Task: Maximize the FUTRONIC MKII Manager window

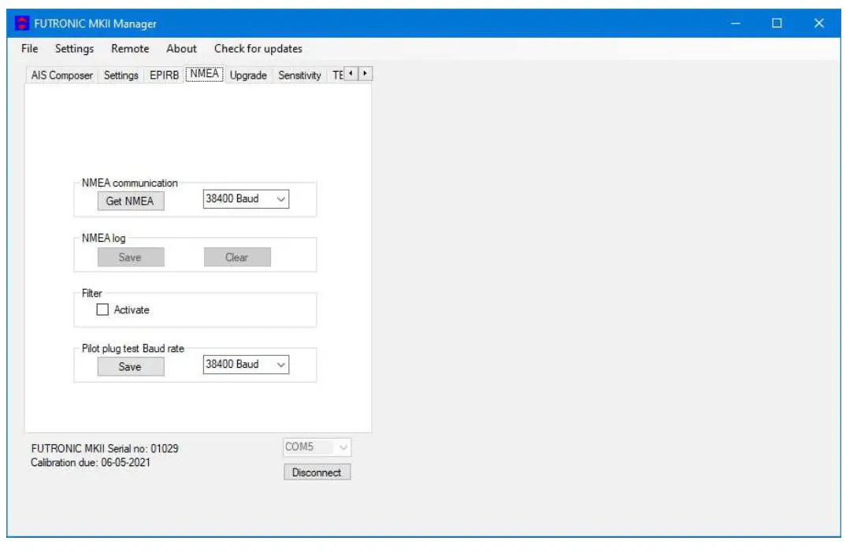Action: coord(777,23)
